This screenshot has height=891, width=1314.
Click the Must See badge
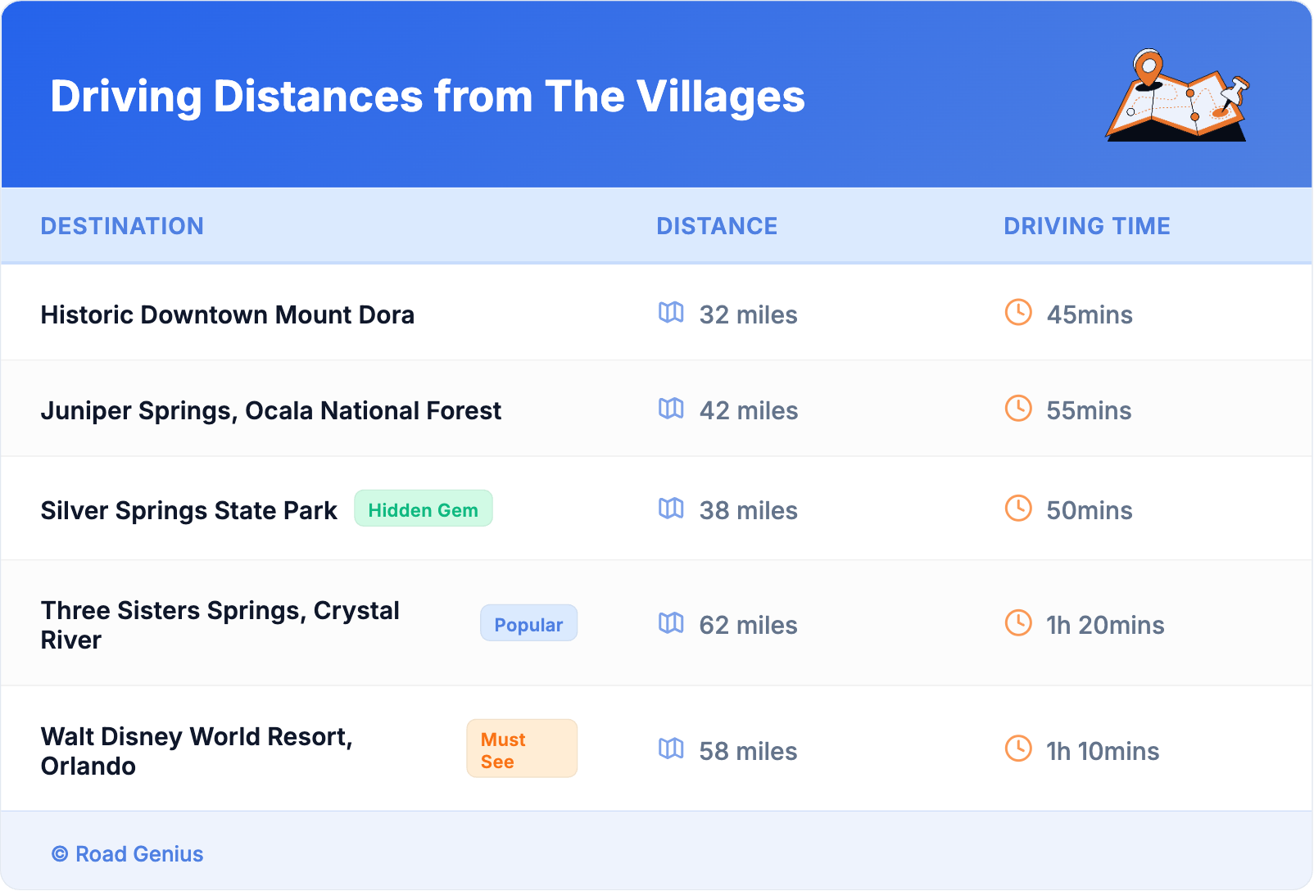521,749
